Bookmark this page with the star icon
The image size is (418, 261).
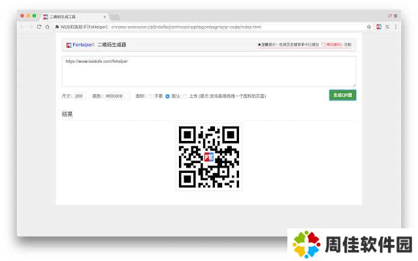point(369,27)
